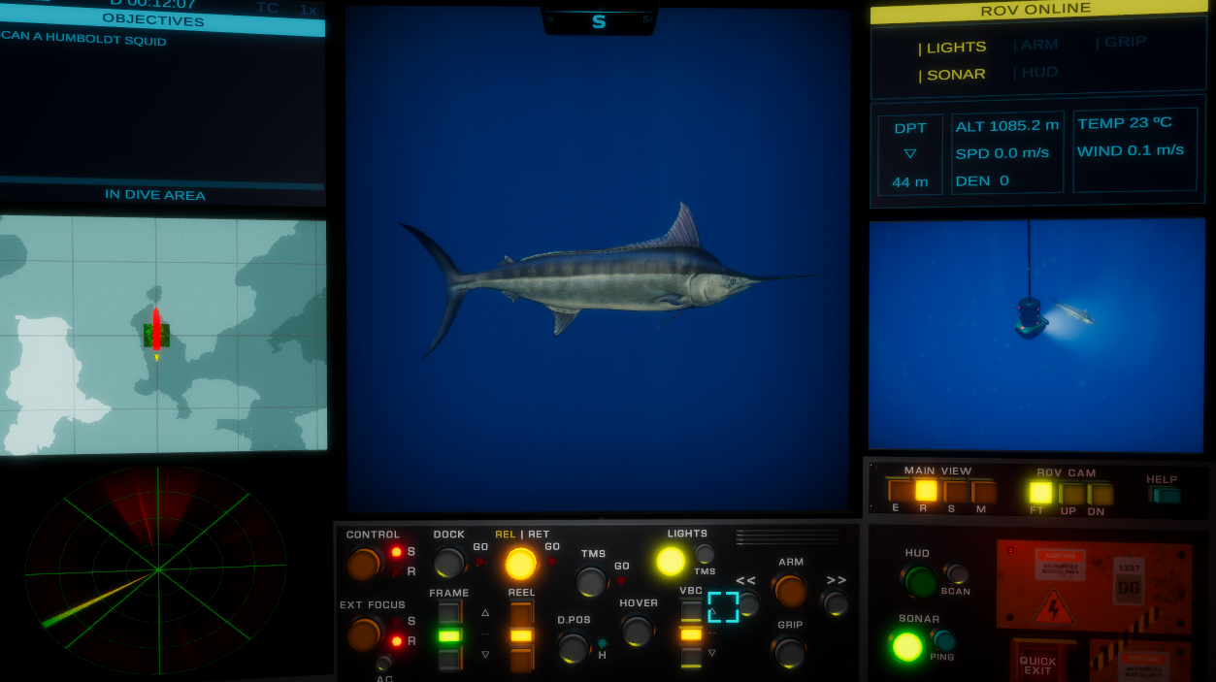The height and width of the screenshot is (682, 1216).
Task: Click the glowing REL | RET button
Action: (521, 563)
